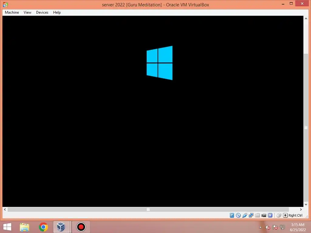Viewport: 311px width, 233px height.
Task: Click the VirtualBox title bar app icon
Action: click(5, 5)
